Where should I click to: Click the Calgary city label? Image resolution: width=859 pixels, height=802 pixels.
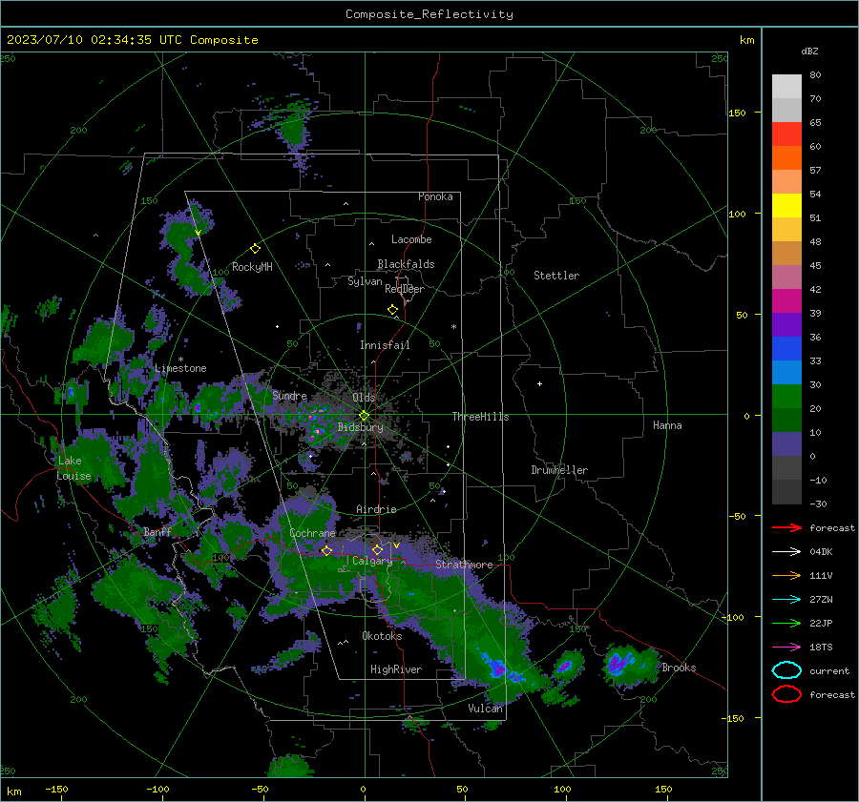click(x=372, y=561)
